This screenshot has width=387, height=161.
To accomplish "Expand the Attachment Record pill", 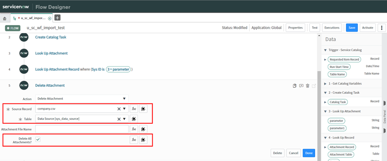I will (325, 147).
